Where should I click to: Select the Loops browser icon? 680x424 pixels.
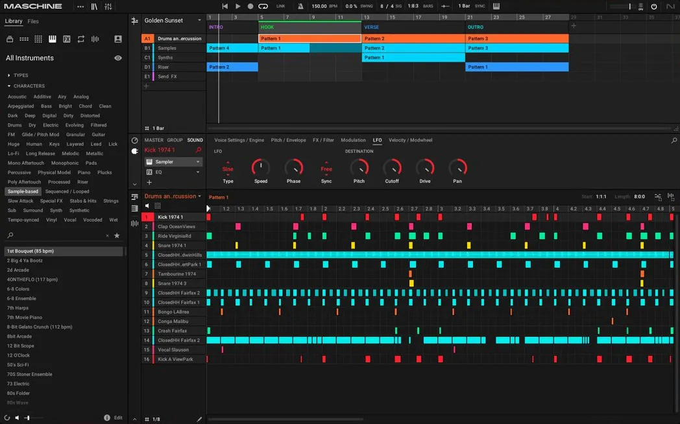pyautogui.click(x=81, y=40)
